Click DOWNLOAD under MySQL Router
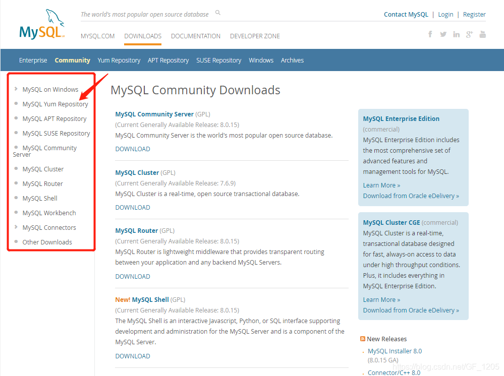504x376 pixels. click(133, 277)
